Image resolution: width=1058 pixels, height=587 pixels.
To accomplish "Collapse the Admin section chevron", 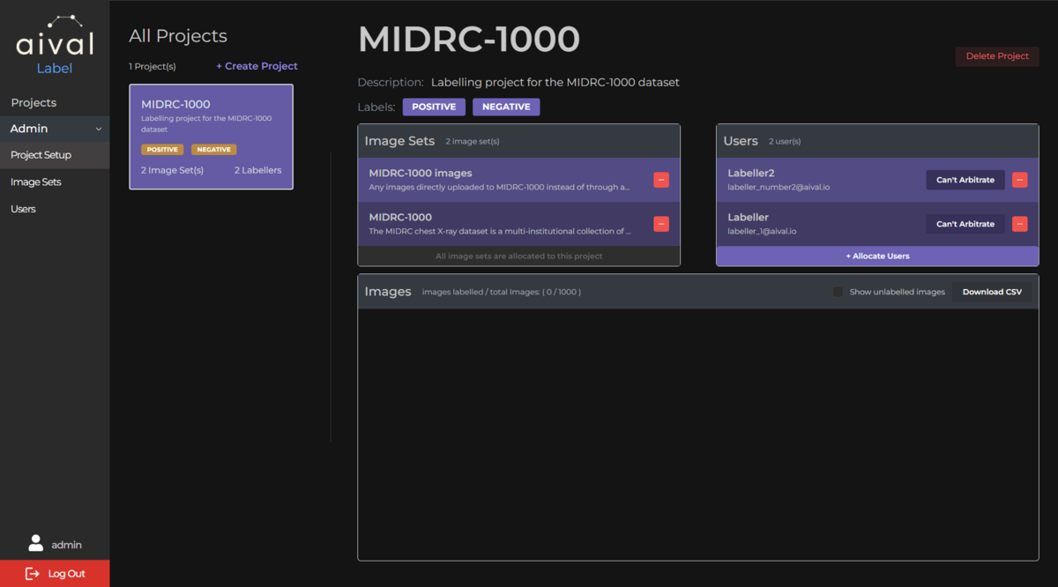I will click(x=100, y=128).
